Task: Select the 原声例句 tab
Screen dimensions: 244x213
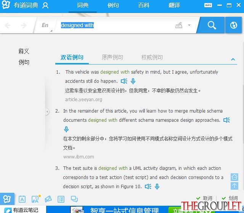Action: coord(112,57)
